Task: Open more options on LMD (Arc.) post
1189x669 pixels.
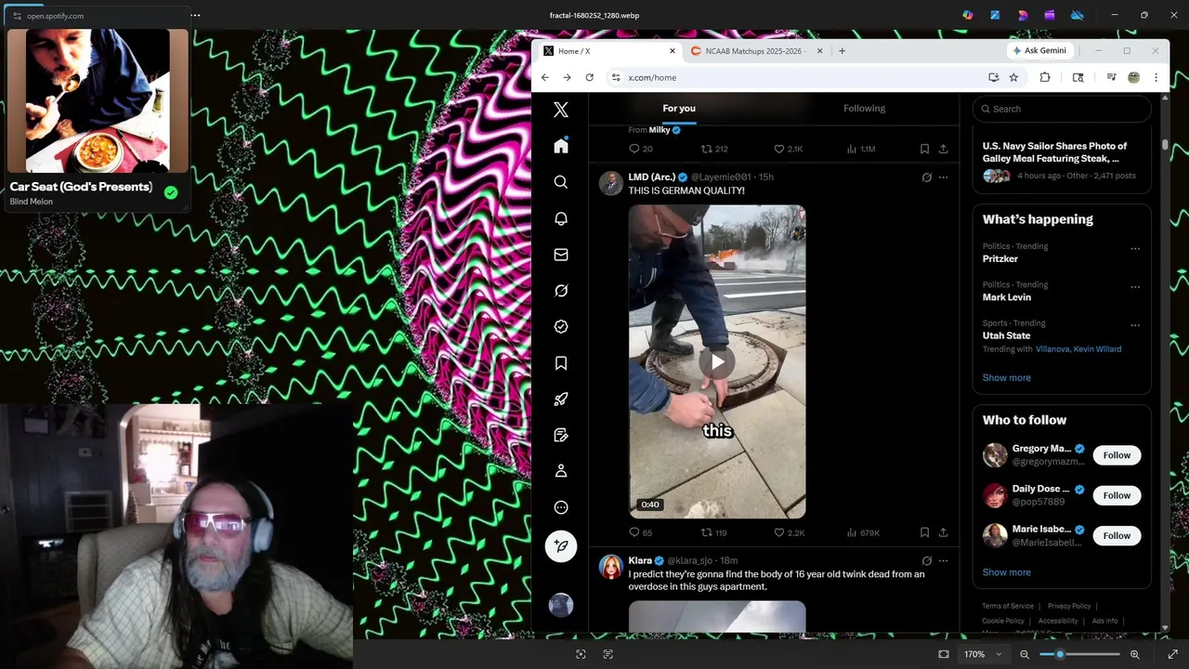Action: [943, 177]
